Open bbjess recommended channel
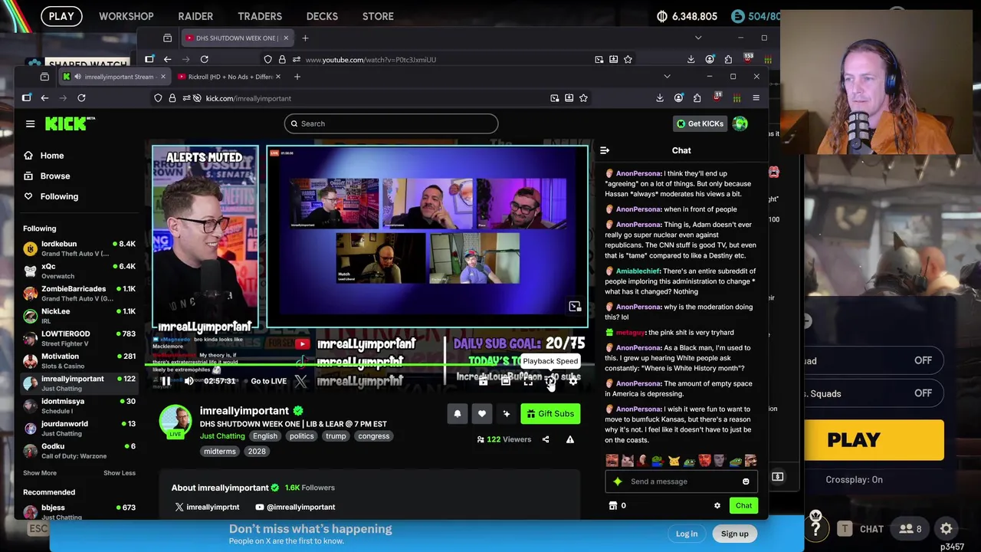Viewport: 981px width, 552px height. pos(79,511)
